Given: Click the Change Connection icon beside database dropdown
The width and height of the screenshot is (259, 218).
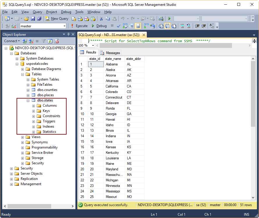Looking at the screenshot, I should click(x=14, y=26).
